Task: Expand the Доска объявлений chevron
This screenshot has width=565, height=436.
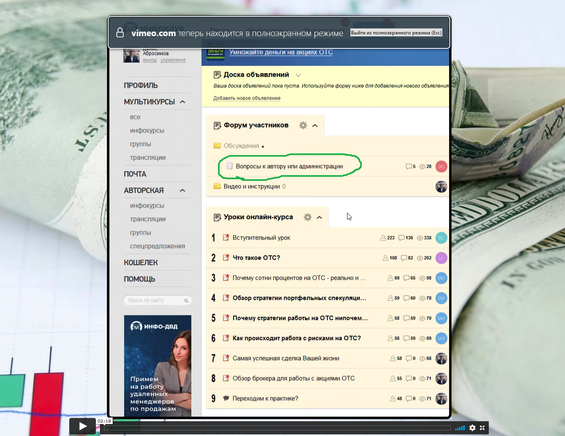Action: (x=298, y=75)
